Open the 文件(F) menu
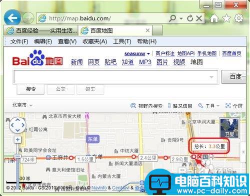Screen dimensions: 250x196 coord(19,41)
